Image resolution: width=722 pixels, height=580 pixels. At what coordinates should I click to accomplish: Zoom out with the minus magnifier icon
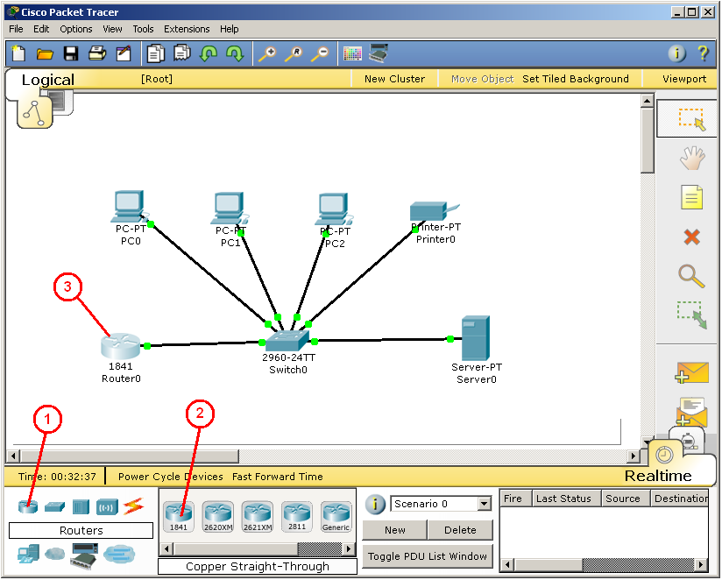click(x=320, y=53)
